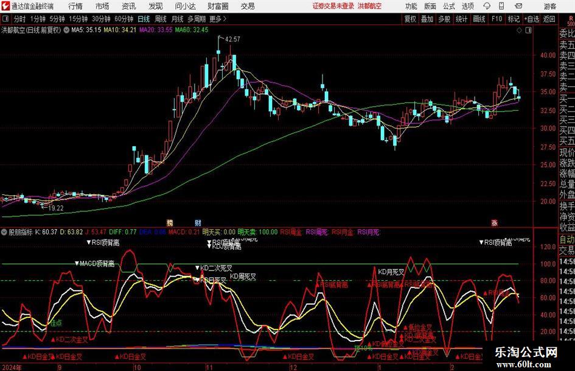Open the 选项 menu
575x371 pixels.
click(x=467, y=6)
